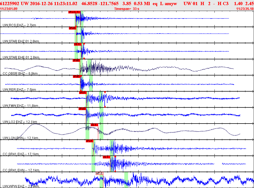This screenshot has width=254, height=188.
Task: Click the top red amplitude triangle on SR41 EHN
Action: coord(115,157)
